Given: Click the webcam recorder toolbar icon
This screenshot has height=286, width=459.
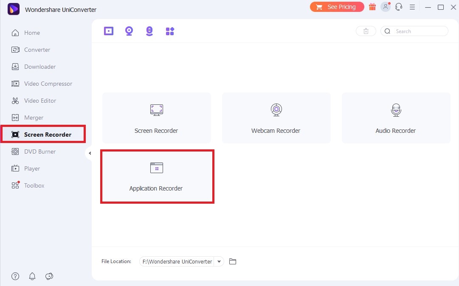Looking at the screenshot, I should point(129,31).
